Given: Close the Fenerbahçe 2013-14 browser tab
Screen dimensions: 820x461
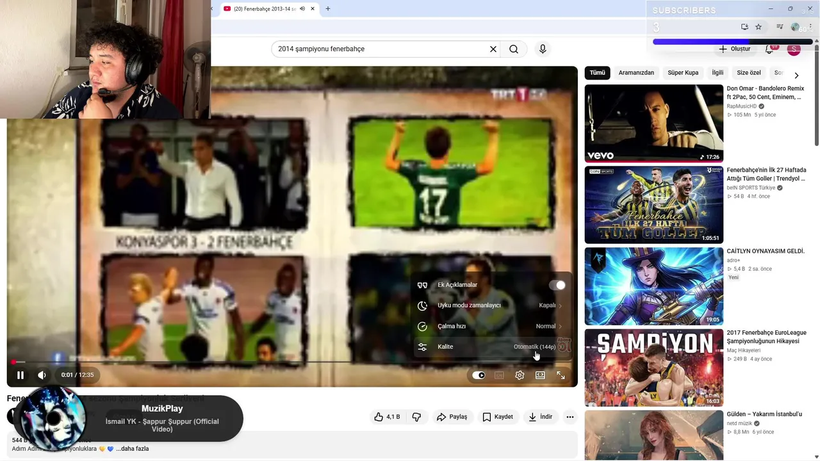Looking at the screenshot, I should point(313,9).
